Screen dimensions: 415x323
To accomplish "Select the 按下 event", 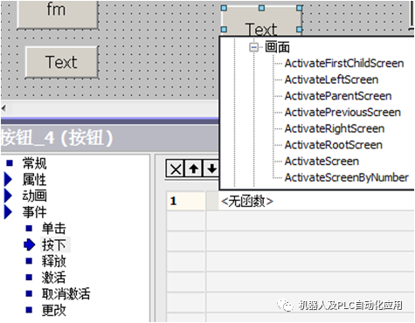I will (x=53, y=244).
